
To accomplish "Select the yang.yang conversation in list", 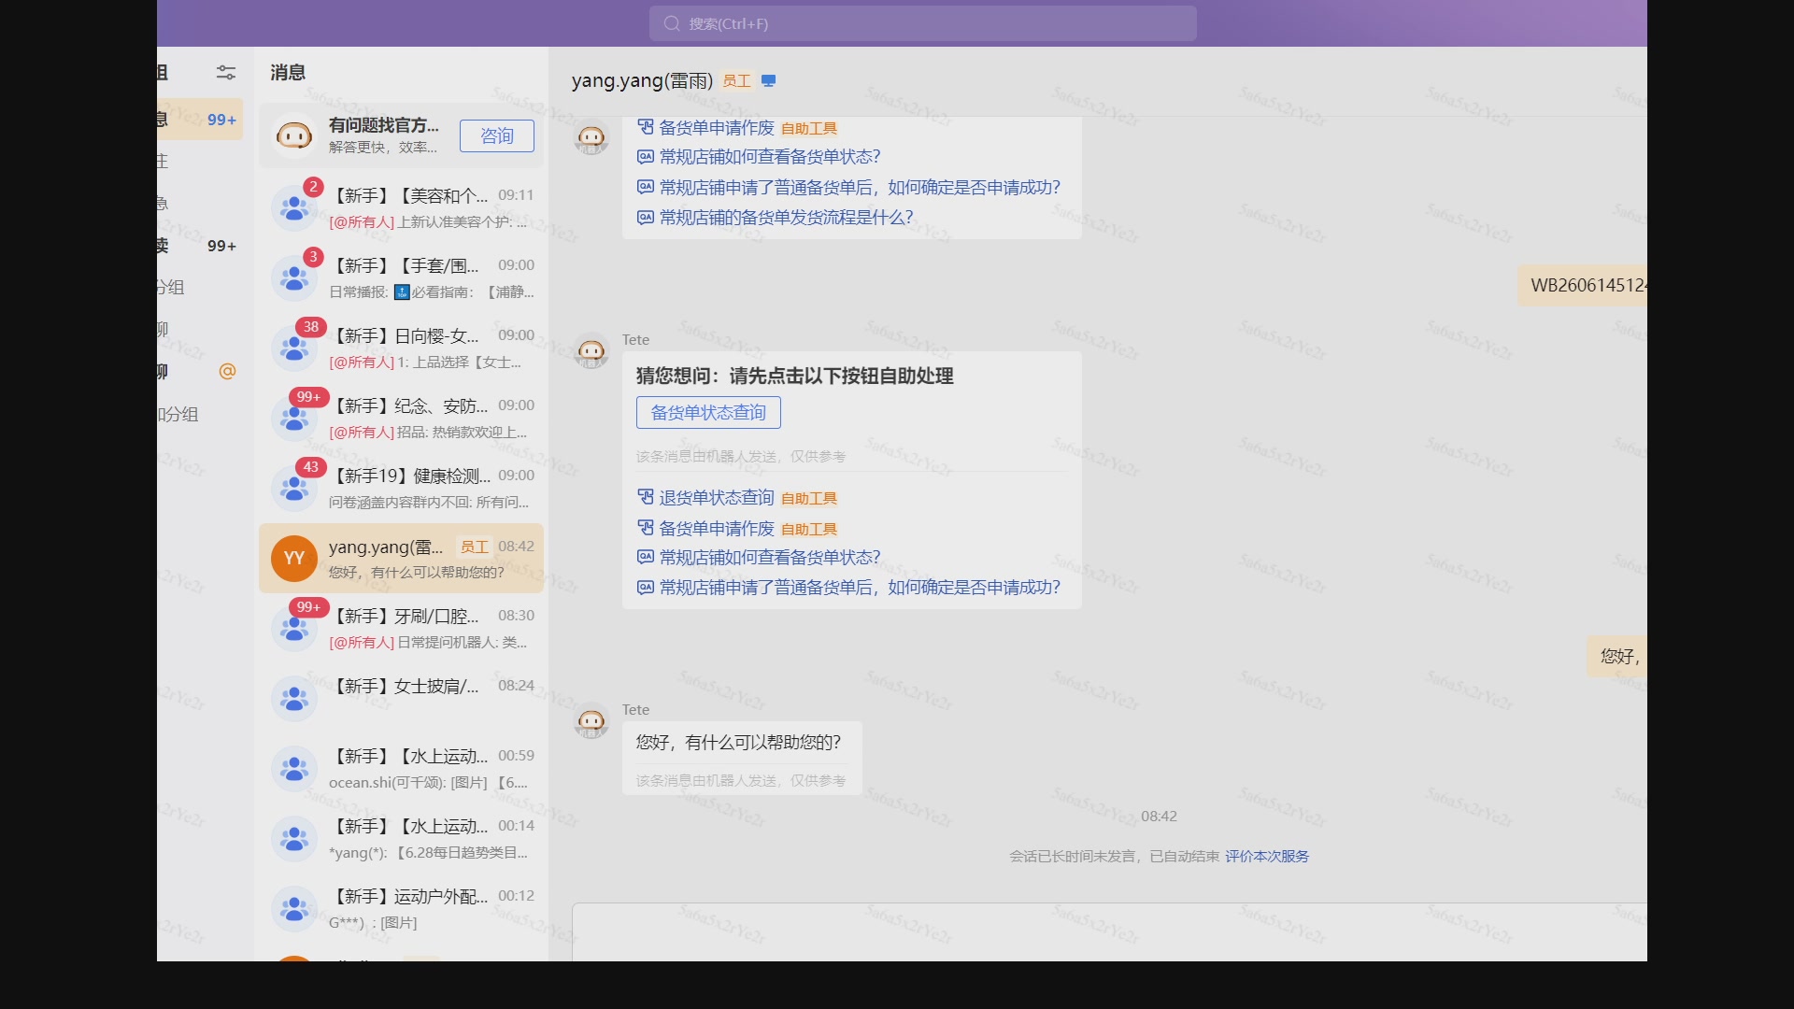I will pos(401,558).
